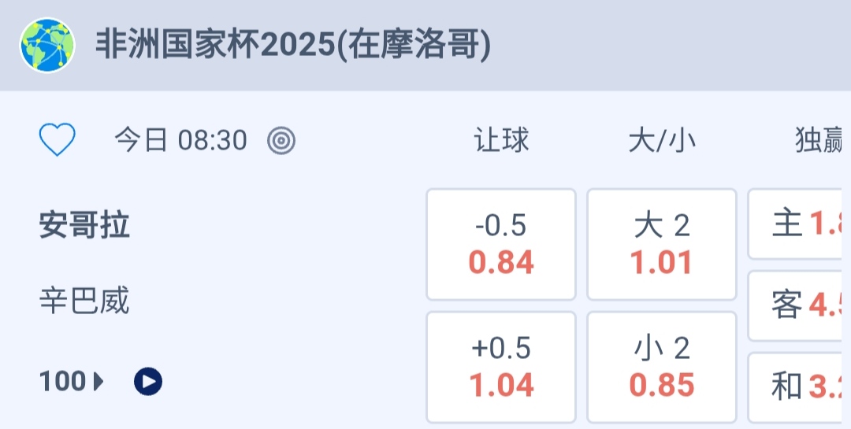Open team 辛巴威 match details

tap(84, 301)
